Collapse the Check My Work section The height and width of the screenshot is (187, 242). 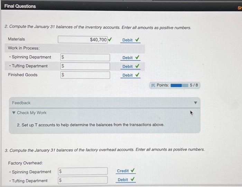coord(14,113)
